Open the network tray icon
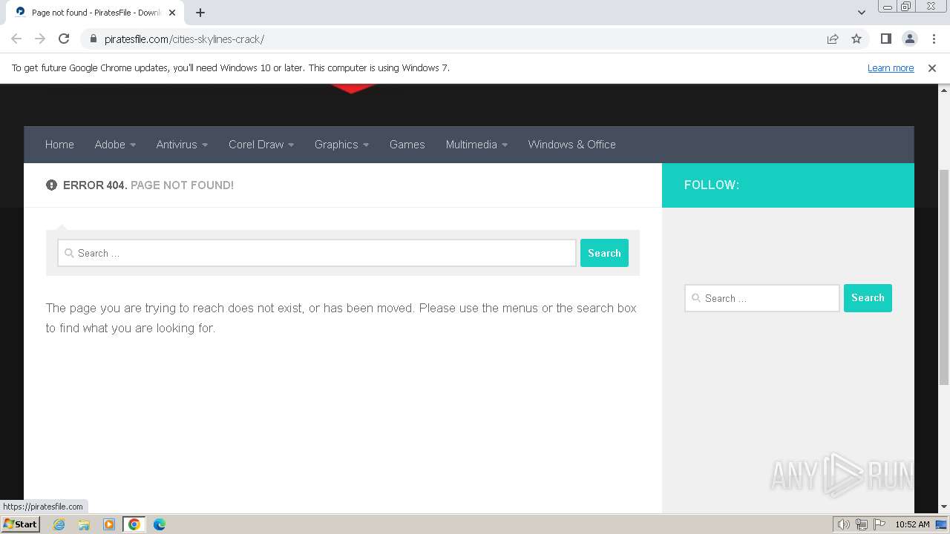This screenshot has width=950, height=534. (x=862, y=524)
